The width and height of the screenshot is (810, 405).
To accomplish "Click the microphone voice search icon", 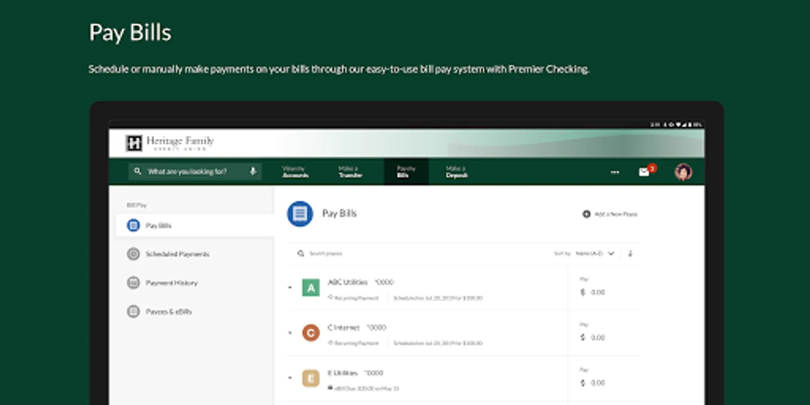I will point(253,171).
